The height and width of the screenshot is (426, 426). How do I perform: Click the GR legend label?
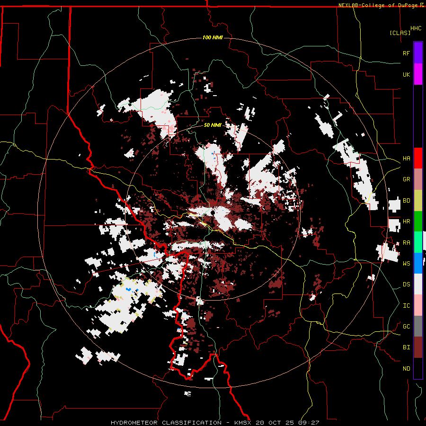click(x=406, y=179)
